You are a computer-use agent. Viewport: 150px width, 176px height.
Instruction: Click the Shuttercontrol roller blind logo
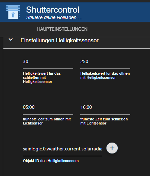point(13,12)
